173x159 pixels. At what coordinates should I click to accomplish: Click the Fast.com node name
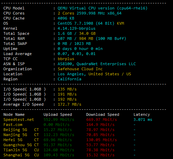[x=13, y=125]
